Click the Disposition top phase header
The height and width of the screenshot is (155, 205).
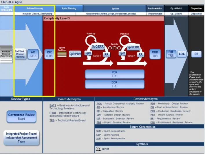click(x=196, y=8)
